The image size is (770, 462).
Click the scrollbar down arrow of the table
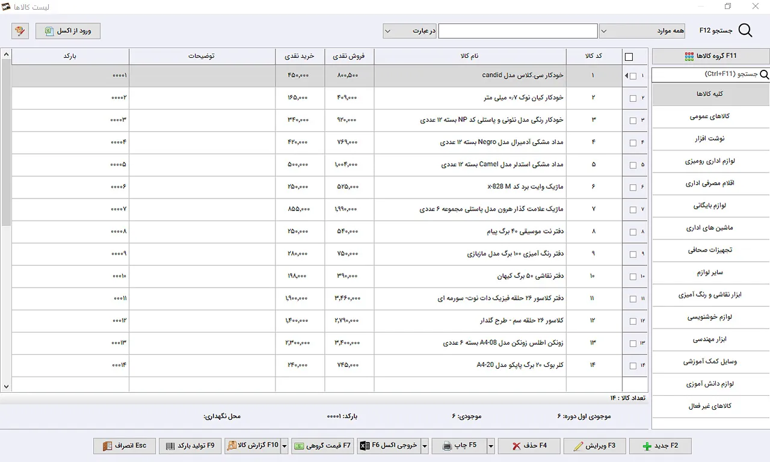pyautogui.click(x=6, y=387)
